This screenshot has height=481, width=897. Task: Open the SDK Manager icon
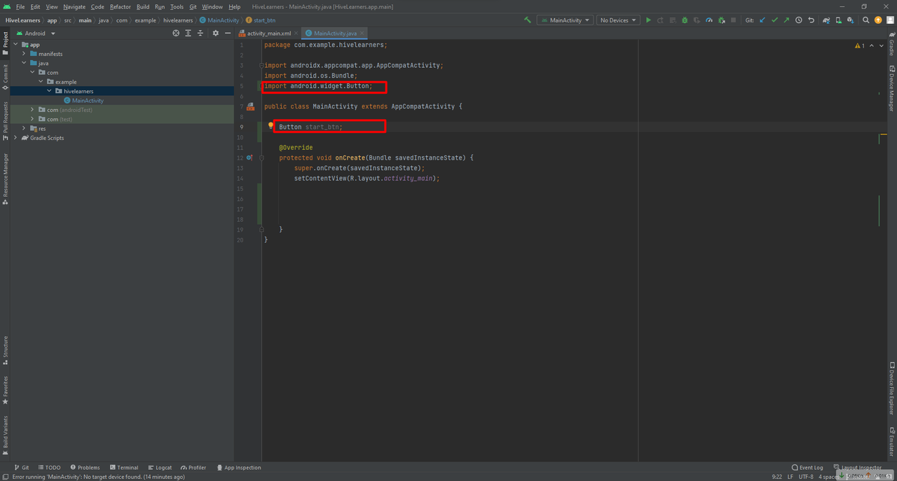tap(851, 20)
